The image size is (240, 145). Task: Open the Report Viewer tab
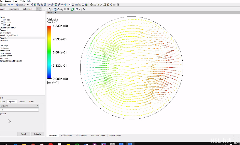(115, 135)
